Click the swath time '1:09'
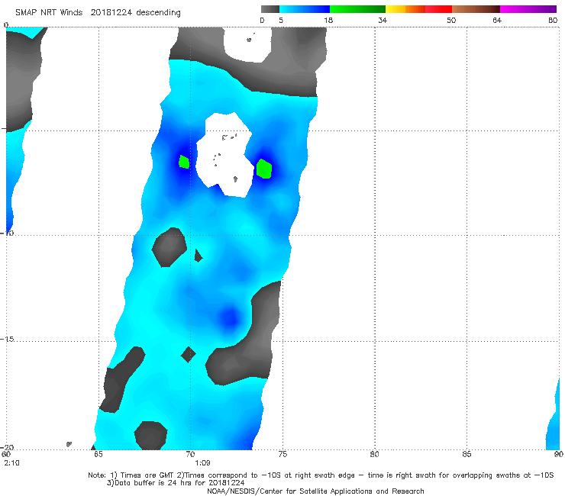Screen dimensions: 565x496 coord(202,462)
